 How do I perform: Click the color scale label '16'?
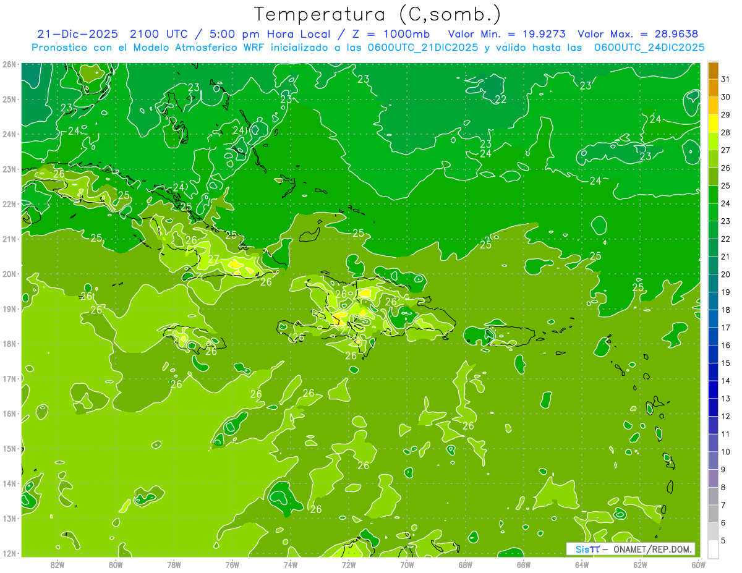click(726, 346)
